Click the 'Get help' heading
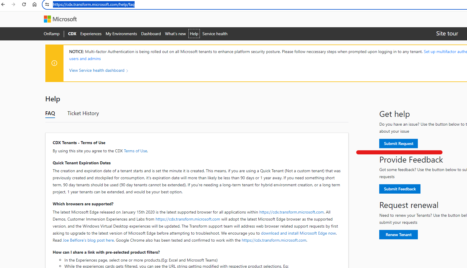The width and height of the screenshot is (467, 268). tap(394, 114)
